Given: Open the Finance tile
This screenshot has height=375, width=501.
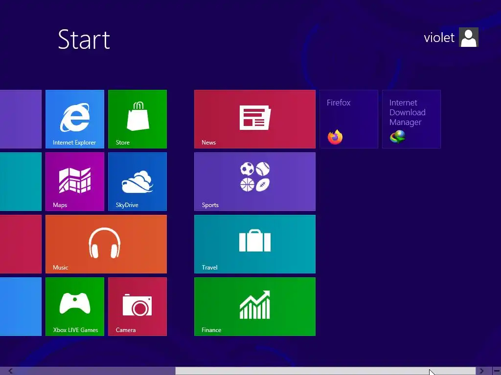Looking at the screenshot, I should pyautogui.click(x=254, y=307).
